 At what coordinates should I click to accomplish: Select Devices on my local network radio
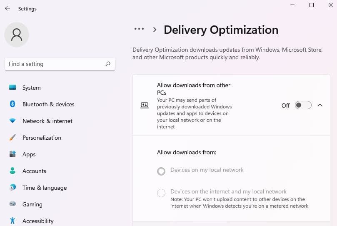click(x=161, y=171)
